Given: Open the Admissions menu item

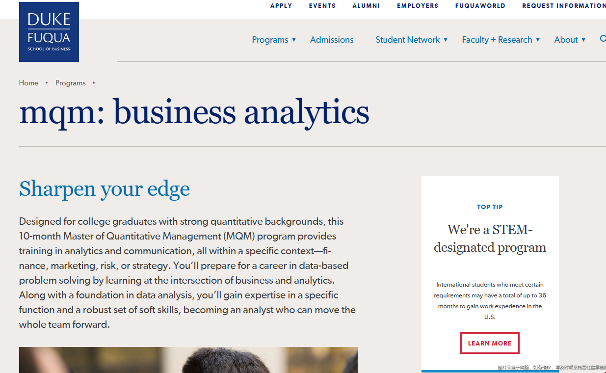Looking at the screenshot, I should pyautogui.click(x=332, y=40).
